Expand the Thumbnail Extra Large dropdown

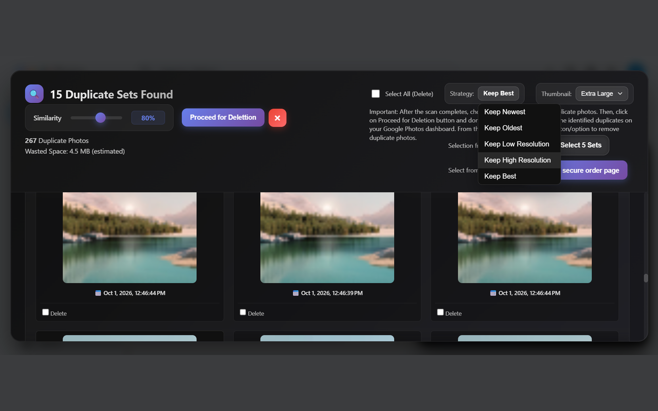[602, 94]
